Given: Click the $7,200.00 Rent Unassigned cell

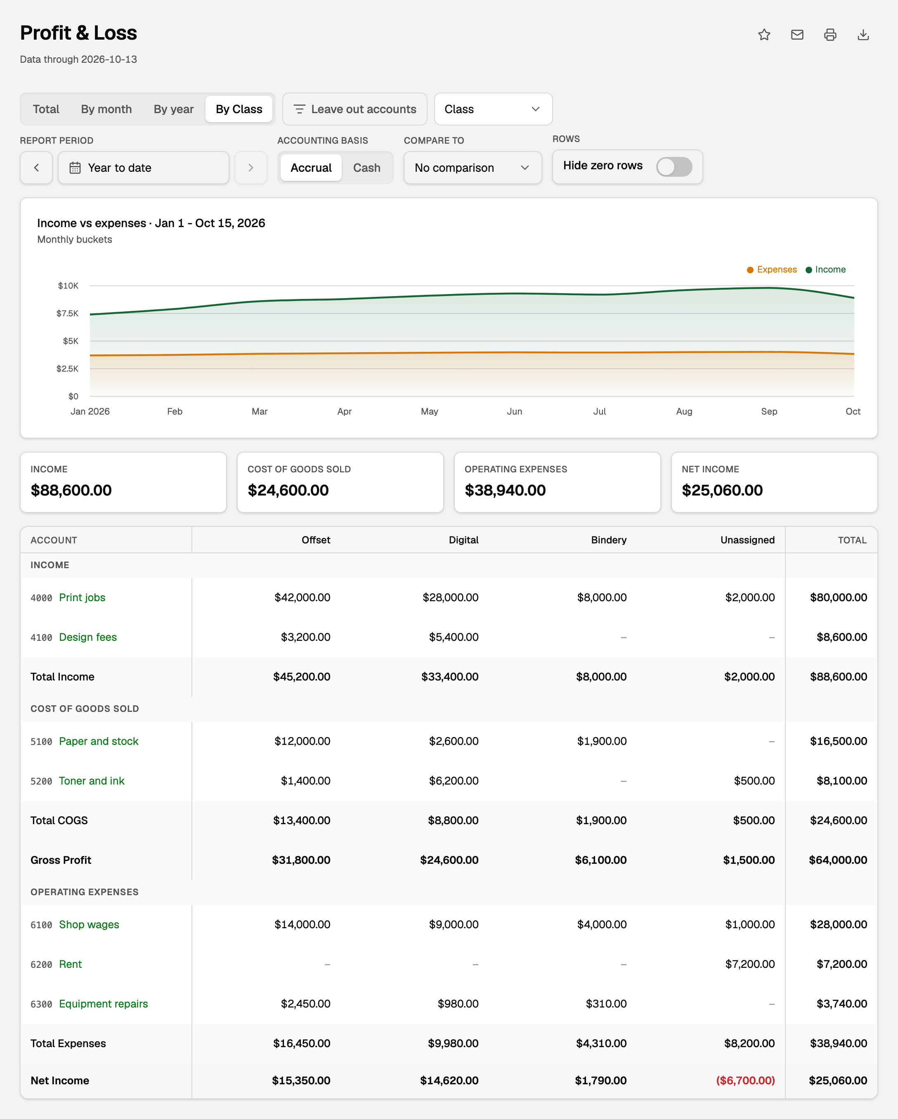Looking at the screenshot, I should 749,964.
